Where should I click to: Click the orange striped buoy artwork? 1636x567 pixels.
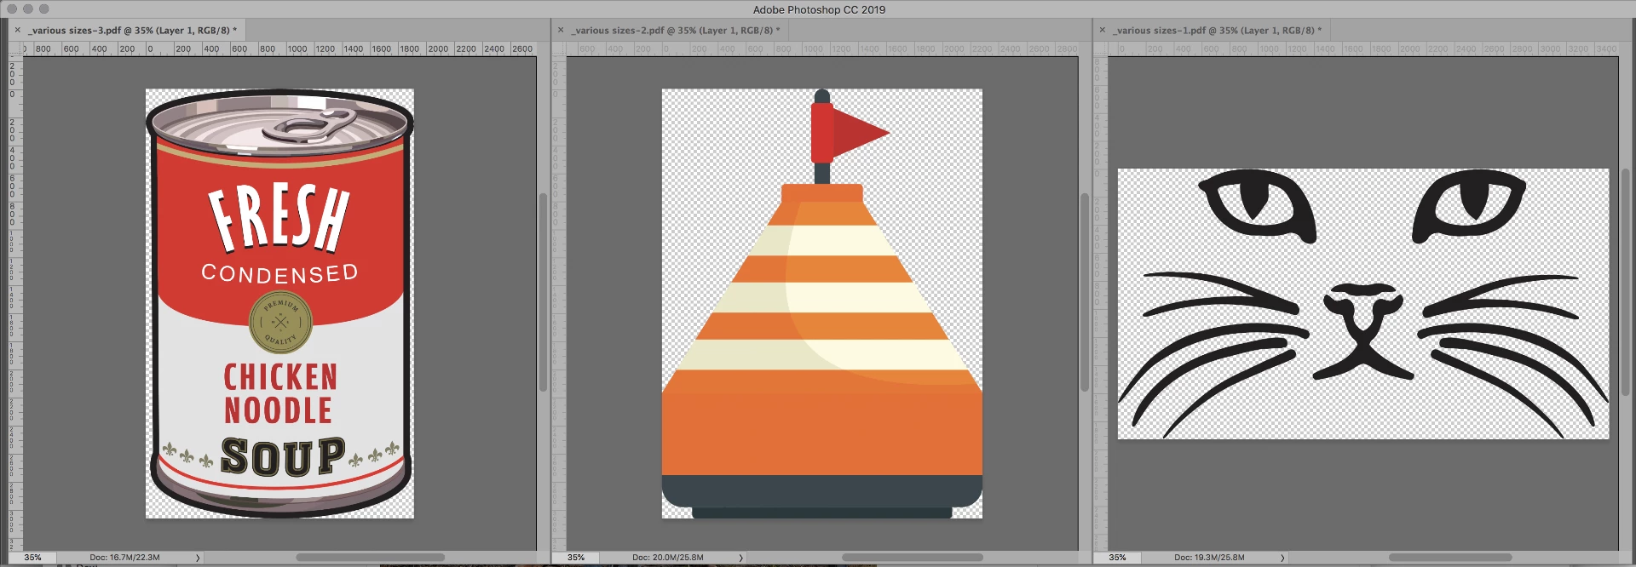click(x=822, y=304)
